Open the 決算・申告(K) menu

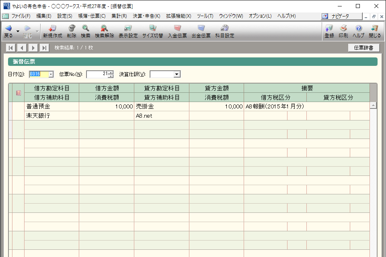coord(146,16)
